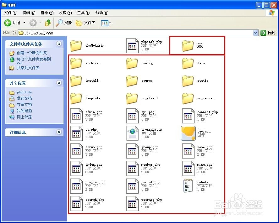Click the address field C:\phpStudy\WWW
Viewport: 279px width, 223px height.
tap(136, 33)
